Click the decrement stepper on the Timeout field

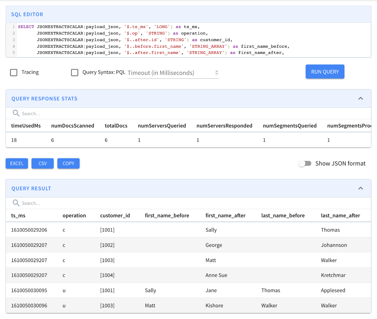(x=217, y=74)
